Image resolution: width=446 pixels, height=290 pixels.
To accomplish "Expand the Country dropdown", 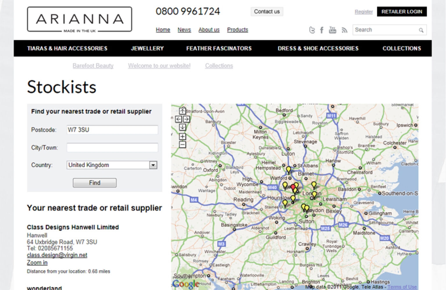I will (153, 165).
